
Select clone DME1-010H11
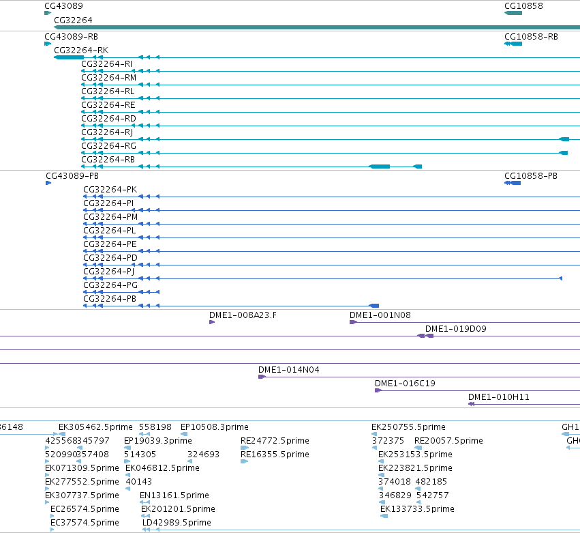pos(499,397)
